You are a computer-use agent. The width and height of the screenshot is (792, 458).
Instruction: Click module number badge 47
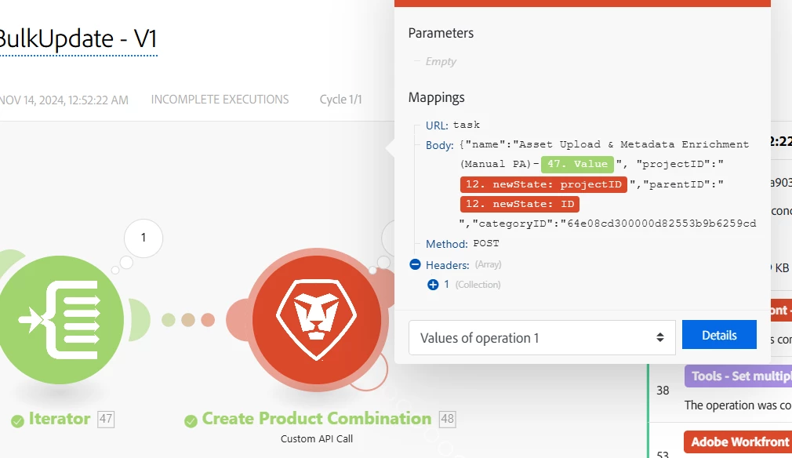pyautogui.click(x=106, y=419)
